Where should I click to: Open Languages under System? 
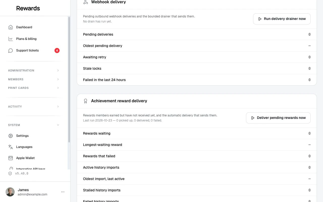34,147
